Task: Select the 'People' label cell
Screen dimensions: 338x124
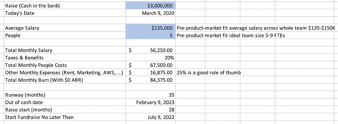Action: click(65, 35)
